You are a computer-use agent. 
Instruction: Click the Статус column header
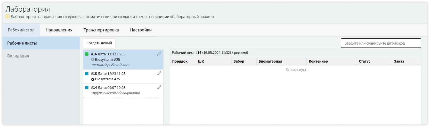pos(364,61)
